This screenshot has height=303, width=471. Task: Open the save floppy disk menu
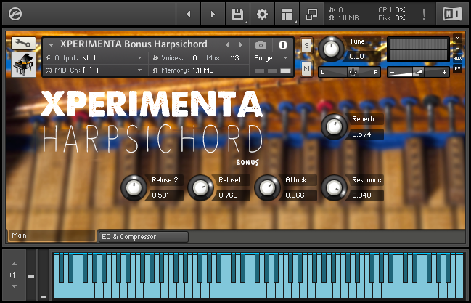(x=237, y=14)
